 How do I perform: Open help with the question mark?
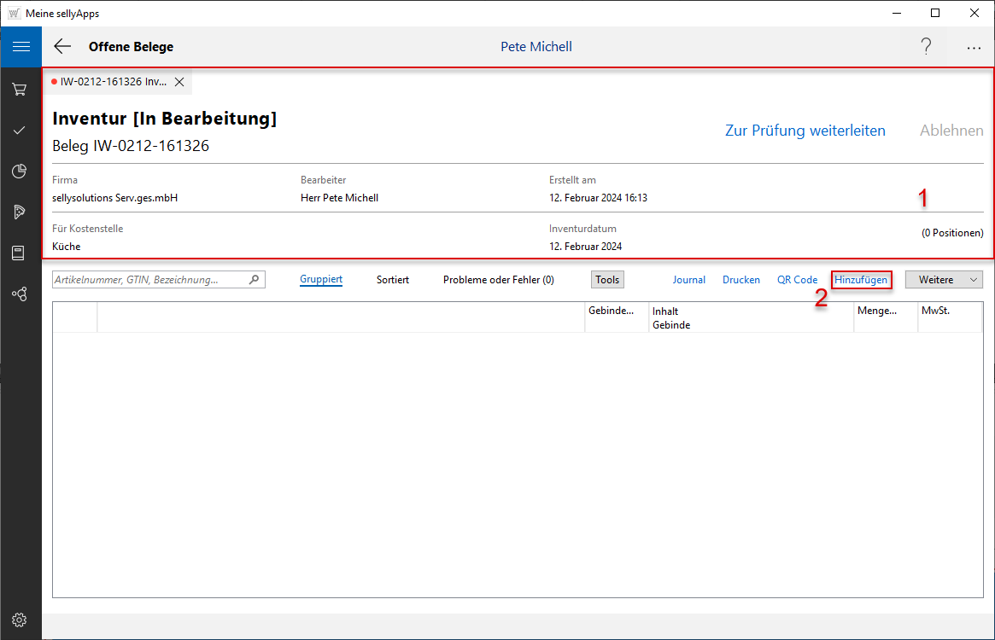click(926, 47)
